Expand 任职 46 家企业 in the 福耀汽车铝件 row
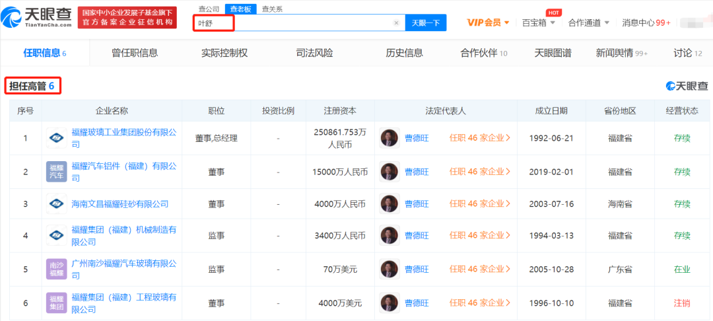The image size is (713, 321). click(480, 172)
